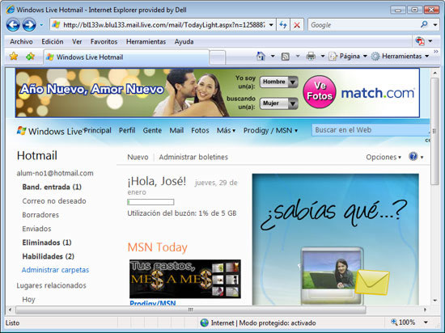Click the Forward navigation arrow button
This screenshot has height=333, width=445.
(x=29, y=25)
